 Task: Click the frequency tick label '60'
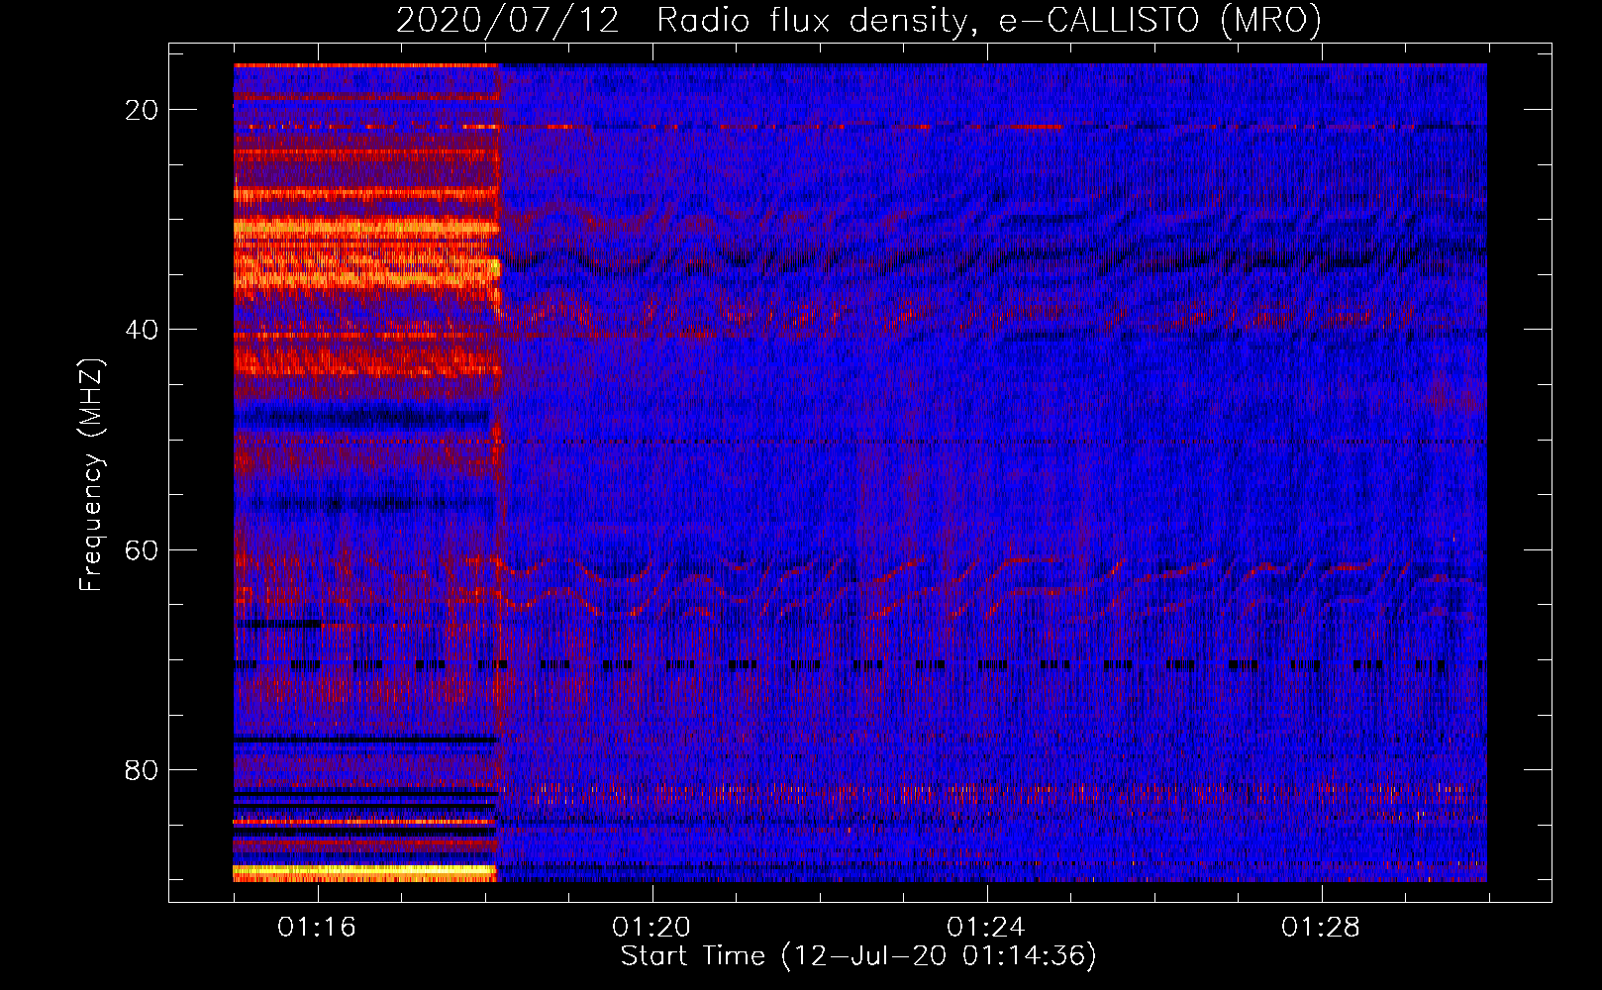[143, 549]
